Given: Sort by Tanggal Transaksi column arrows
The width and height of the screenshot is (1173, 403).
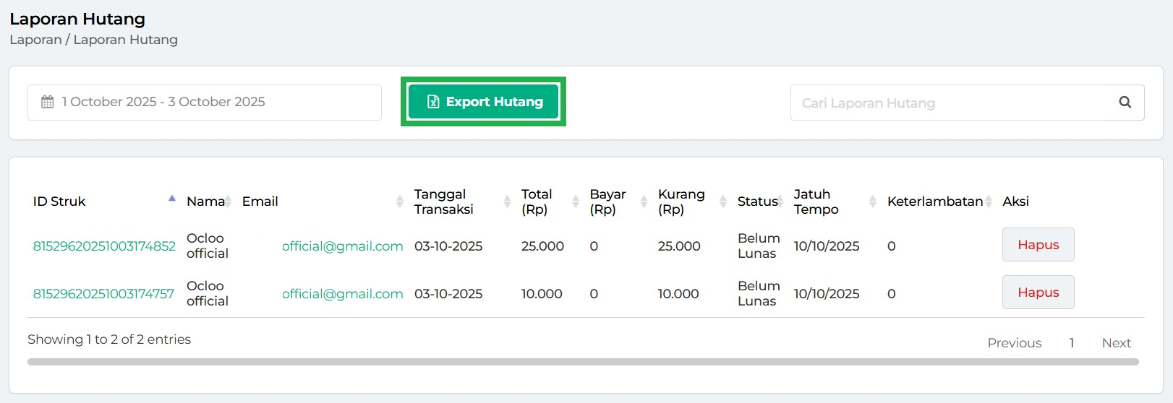Looking at the screenshot, I should click(x=507, y=201).
